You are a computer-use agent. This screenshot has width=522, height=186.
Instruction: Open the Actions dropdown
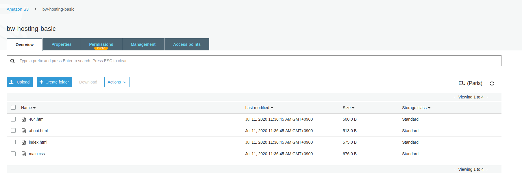[x=117, y=82]
